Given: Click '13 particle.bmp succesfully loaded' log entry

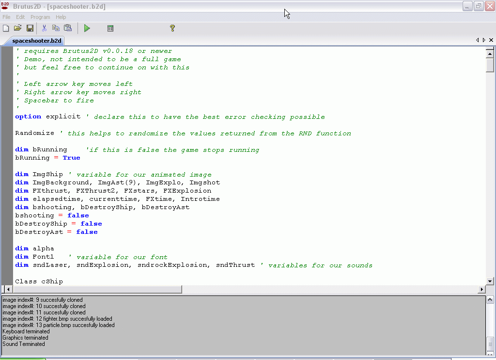Looking at the screenshot, I should [59, 325].
